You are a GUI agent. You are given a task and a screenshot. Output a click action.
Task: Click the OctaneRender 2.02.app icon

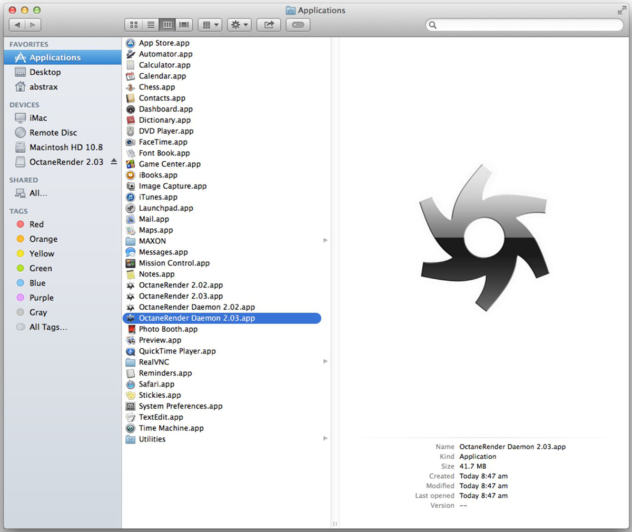click(x=131, y=285)
